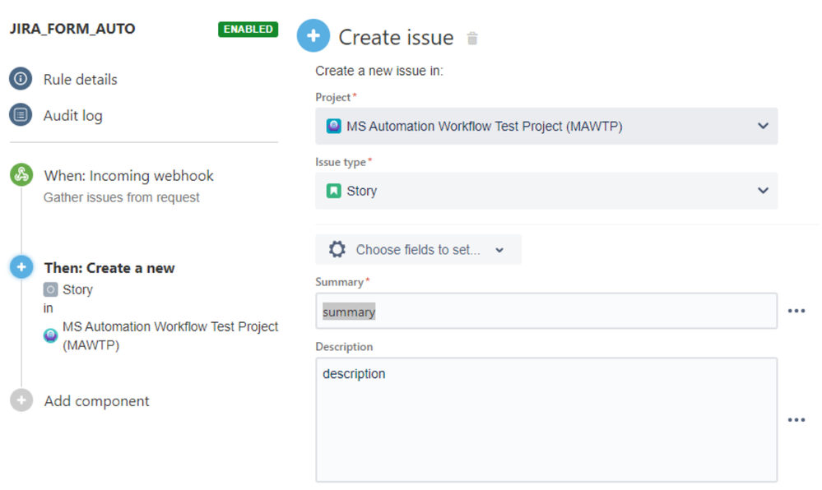Click the Audit log list icon
The height and width of the screenshot is (490, 822).
pyautogui.click(x=21, y=115)
